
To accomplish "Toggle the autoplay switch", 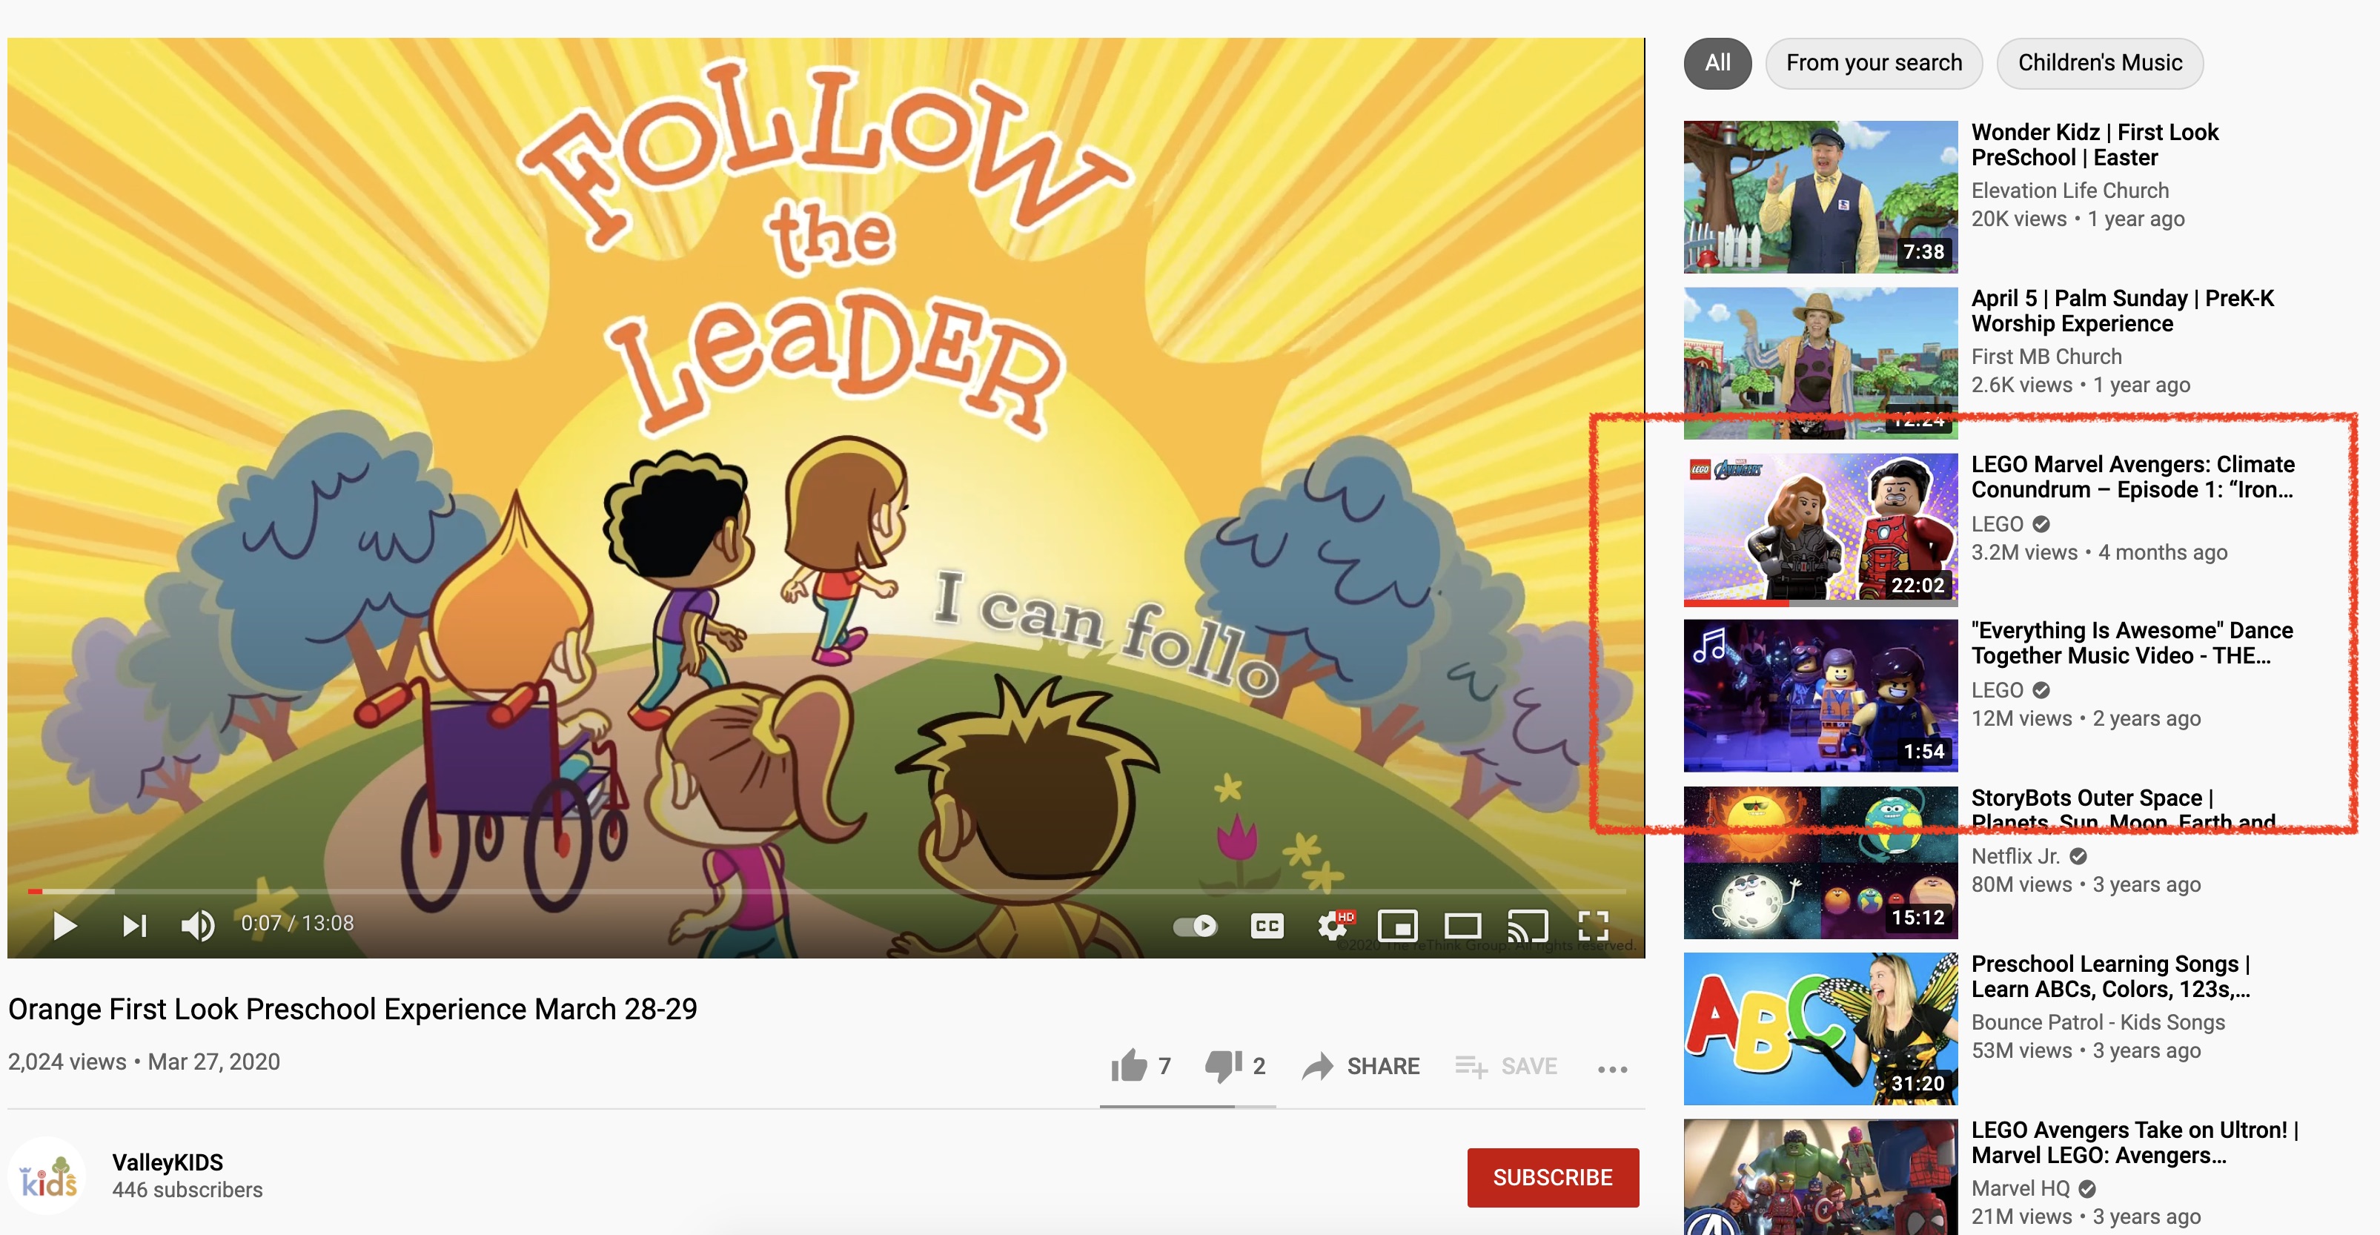I will pos(1195,926).
